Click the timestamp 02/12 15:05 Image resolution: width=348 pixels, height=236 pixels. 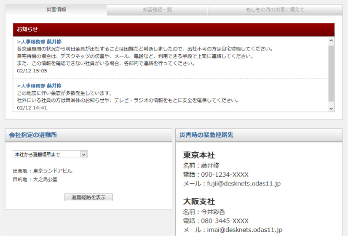coord(32,71)
